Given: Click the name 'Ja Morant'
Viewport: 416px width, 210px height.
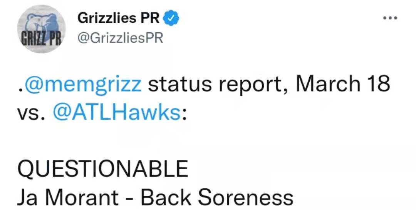Looking at the screenshot, I should pos(68,198).
